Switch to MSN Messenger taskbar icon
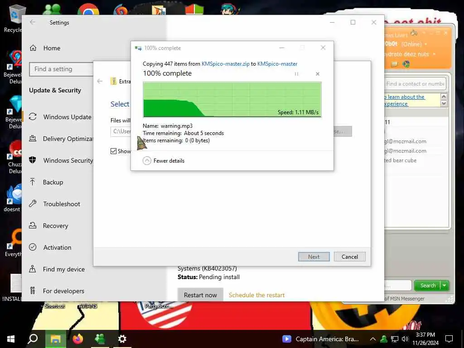464x348 pixels. [x=100, y=339]
